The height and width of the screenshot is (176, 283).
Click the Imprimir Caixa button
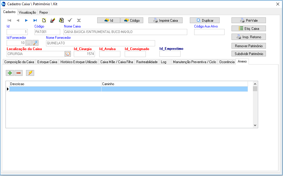(x=166, y=21)
